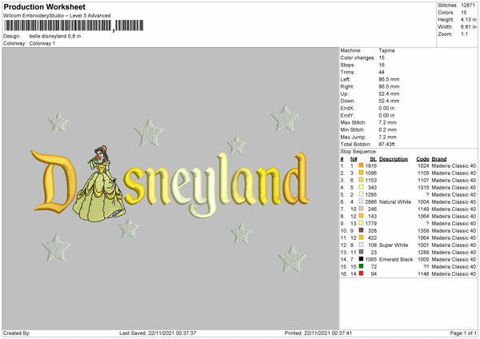The height and width of the screenshot is (339, 480).
Task: Click the Min Stitch value '0.2 mm'
Action: tap(387, 130)
